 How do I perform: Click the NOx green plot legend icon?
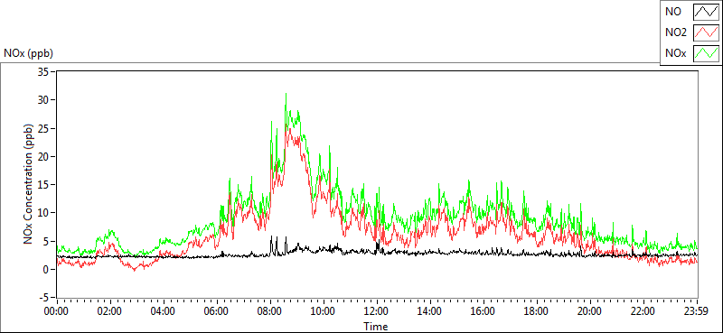(706, 53)
